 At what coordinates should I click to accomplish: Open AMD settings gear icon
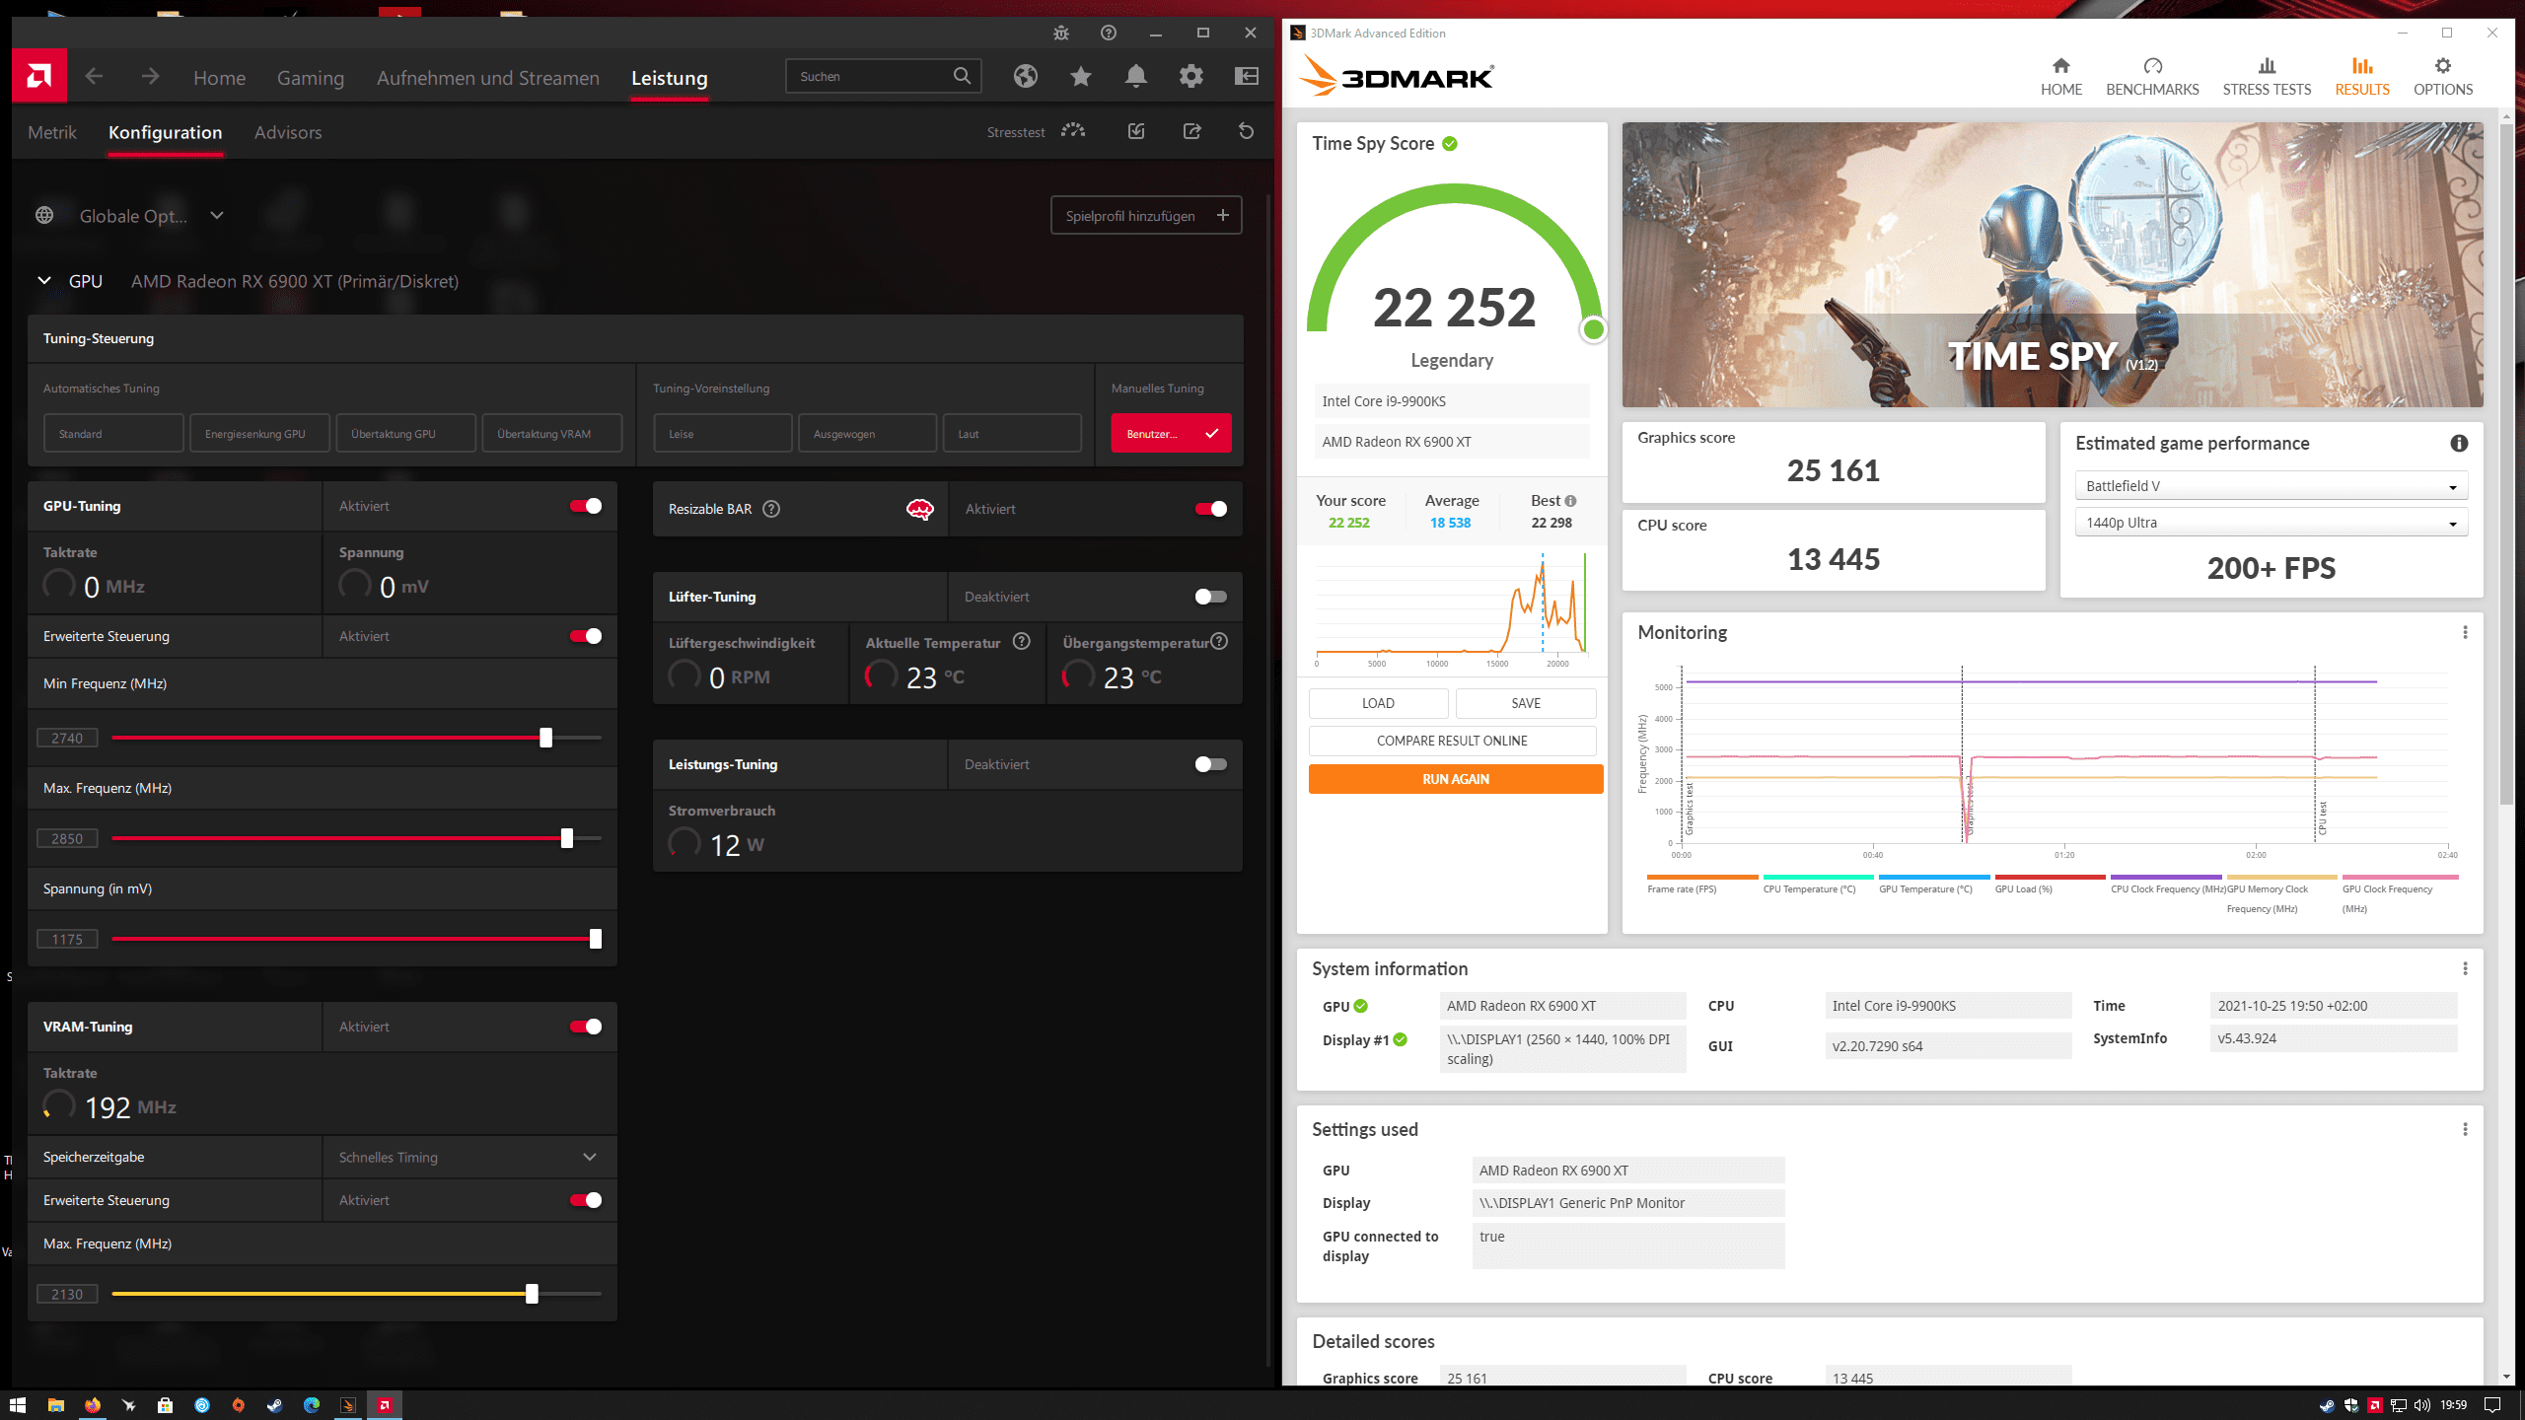1191,76
